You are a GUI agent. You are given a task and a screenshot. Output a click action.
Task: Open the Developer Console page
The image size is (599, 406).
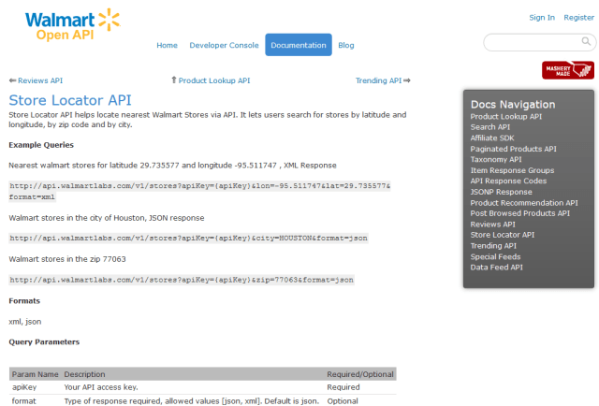224,45
